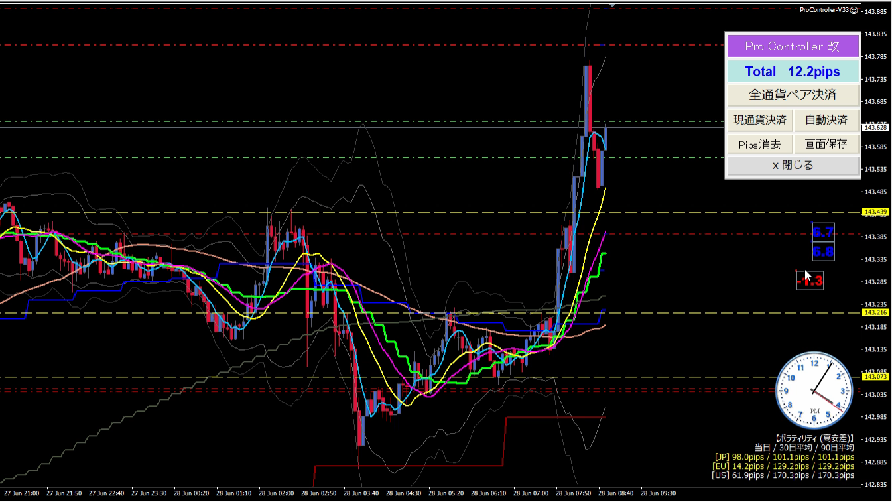Close current pair with 現通貨決済
The height and width of the screenshot is (502, 892).
pos(760,120)
